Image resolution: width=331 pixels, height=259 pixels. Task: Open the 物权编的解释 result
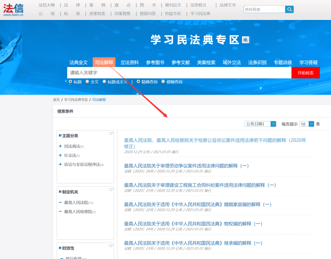pyautogui.click(x=193, y=224)
